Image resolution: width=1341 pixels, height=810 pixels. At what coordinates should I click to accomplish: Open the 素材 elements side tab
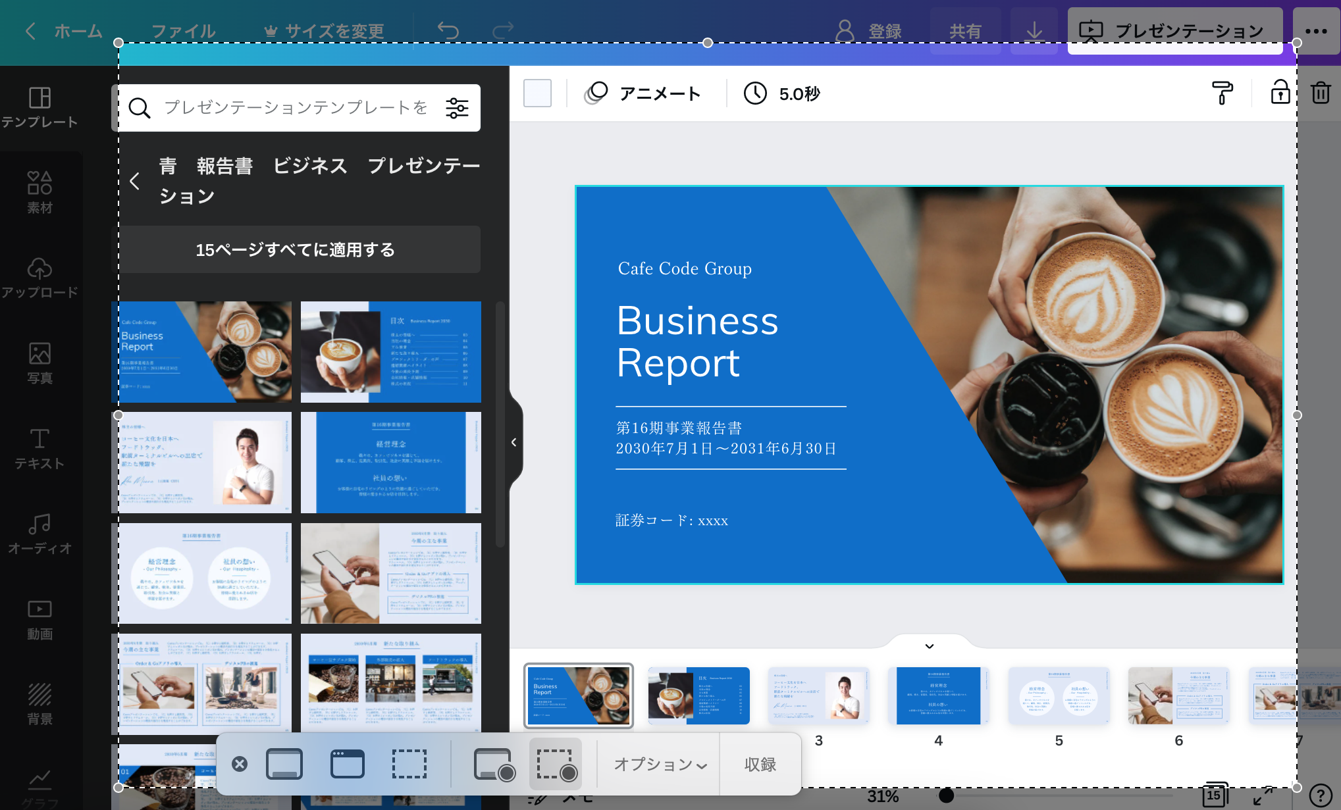click(39, 192)
